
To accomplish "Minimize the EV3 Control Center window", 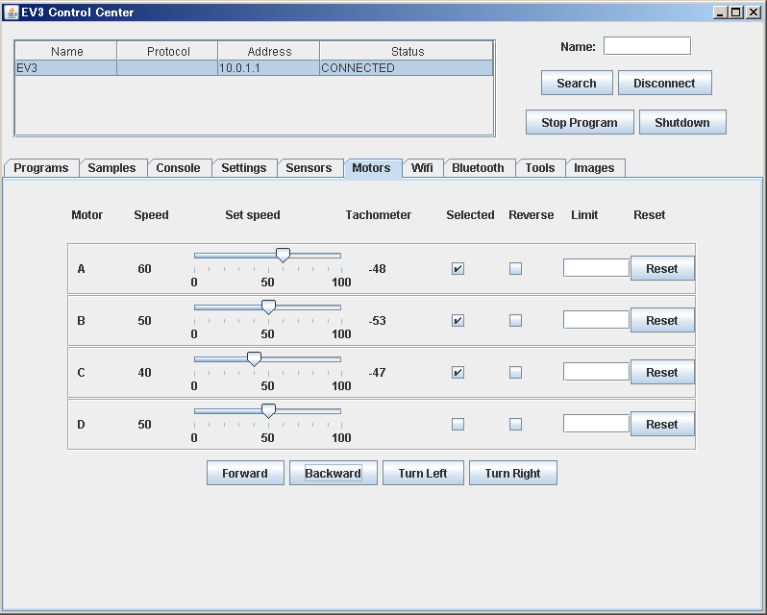I will click(720, 12).
